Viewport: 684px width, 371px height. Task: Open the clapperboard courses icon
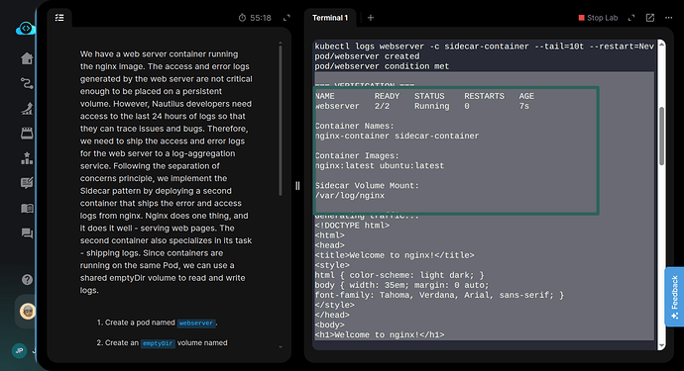pyautogui.click(x=27, y=134)
